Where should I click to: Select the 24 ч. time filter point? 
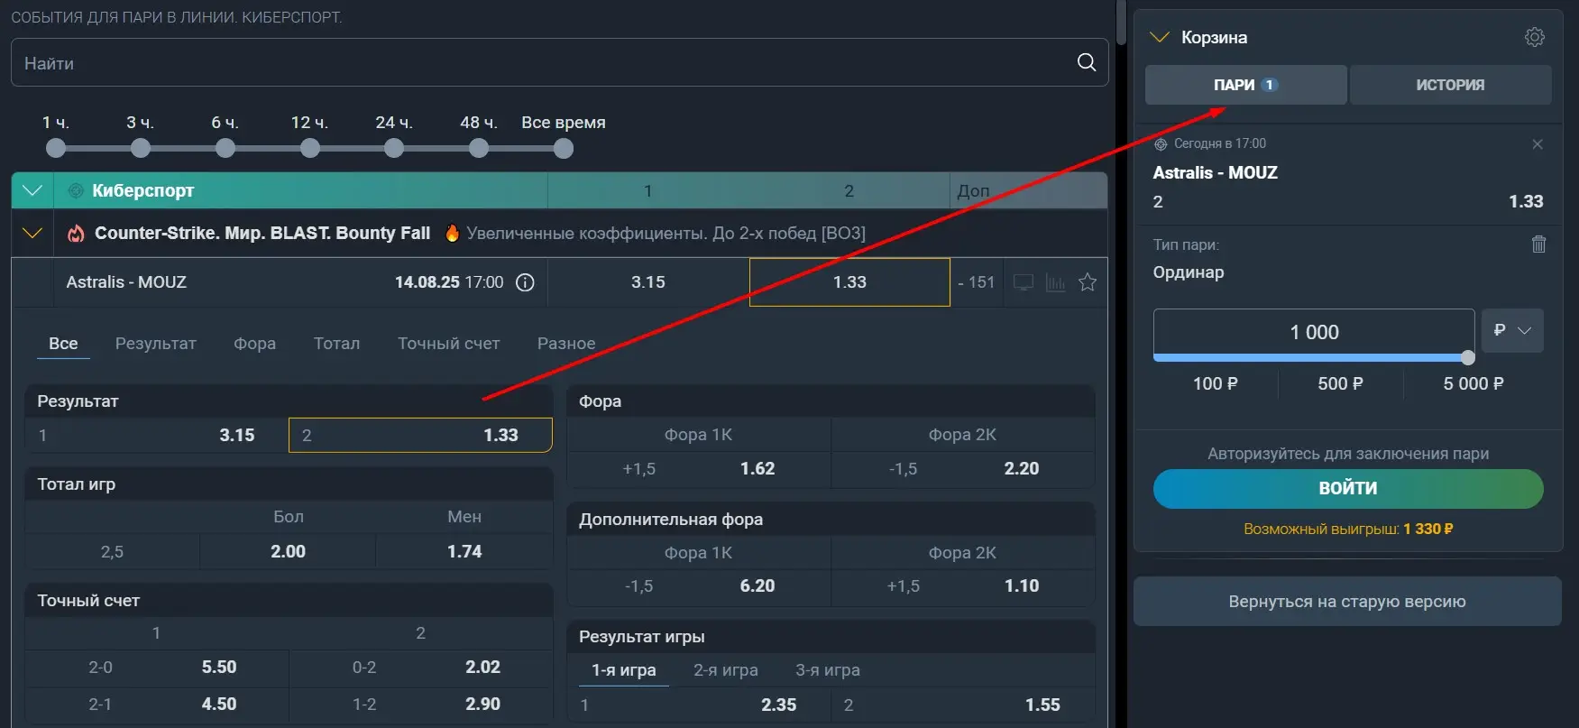point(394,148)
